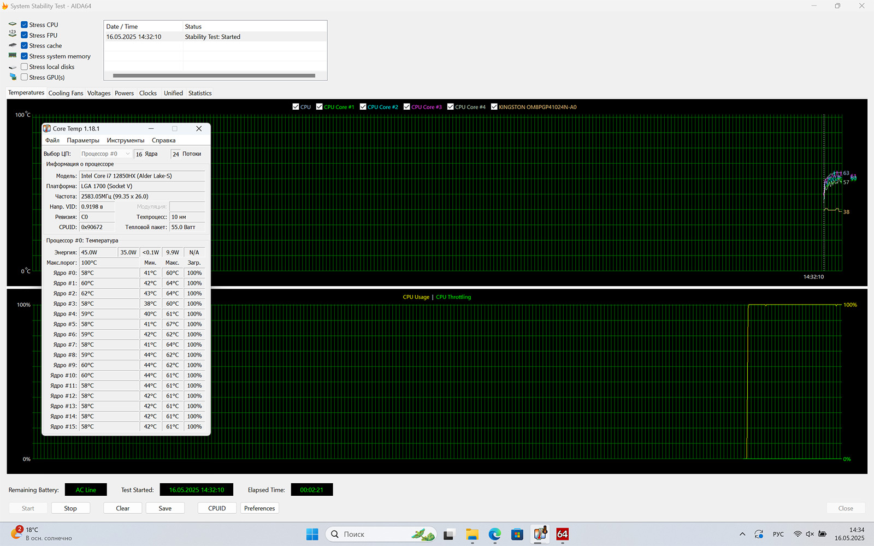Open Task View in the taskbar

click(x=449, y=534)
